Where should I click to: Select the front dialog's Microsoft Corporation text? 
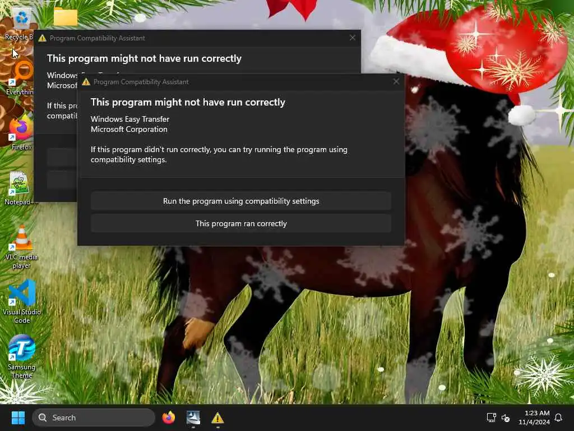[129, 130]
